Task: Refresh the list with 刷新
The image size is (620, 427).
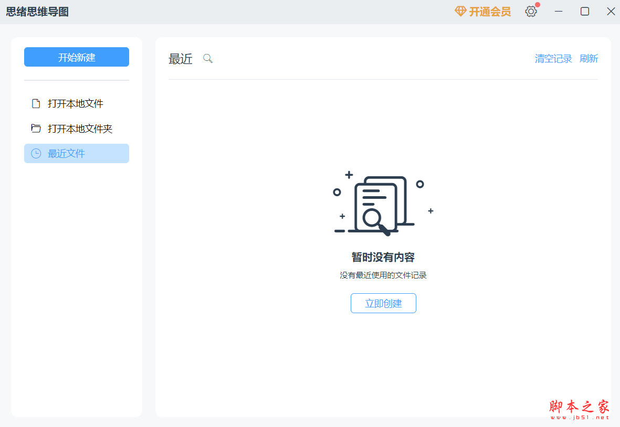Action: click(x=589, y=58)
